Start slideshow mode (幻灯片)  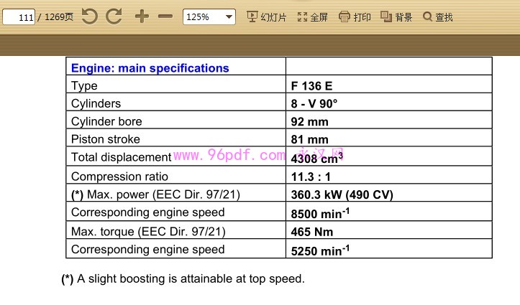[266, 17]
